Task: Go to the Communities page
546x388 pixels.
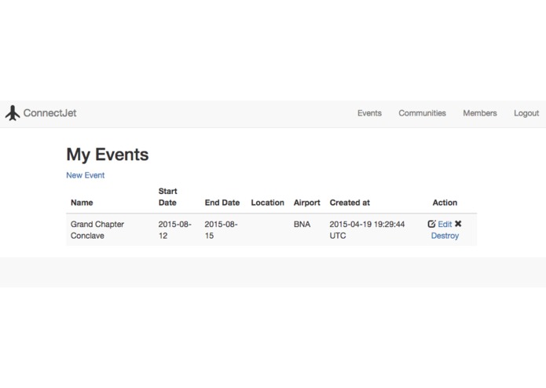Action: click(x=422, y=113)
